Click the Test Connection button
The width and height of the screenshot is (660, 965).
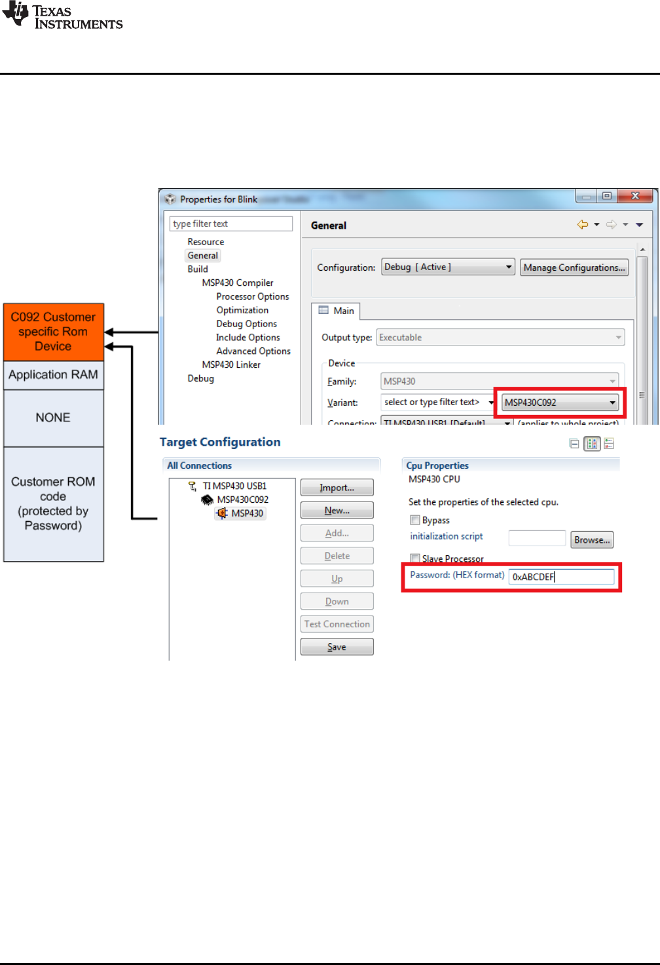337,624
